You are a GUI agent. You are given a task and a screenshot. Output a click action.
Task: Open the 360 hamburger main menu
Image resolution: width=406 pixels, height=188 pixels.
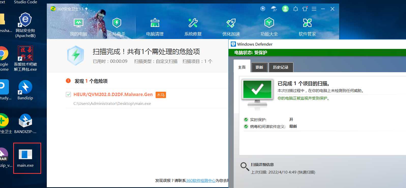pos(314,9)
